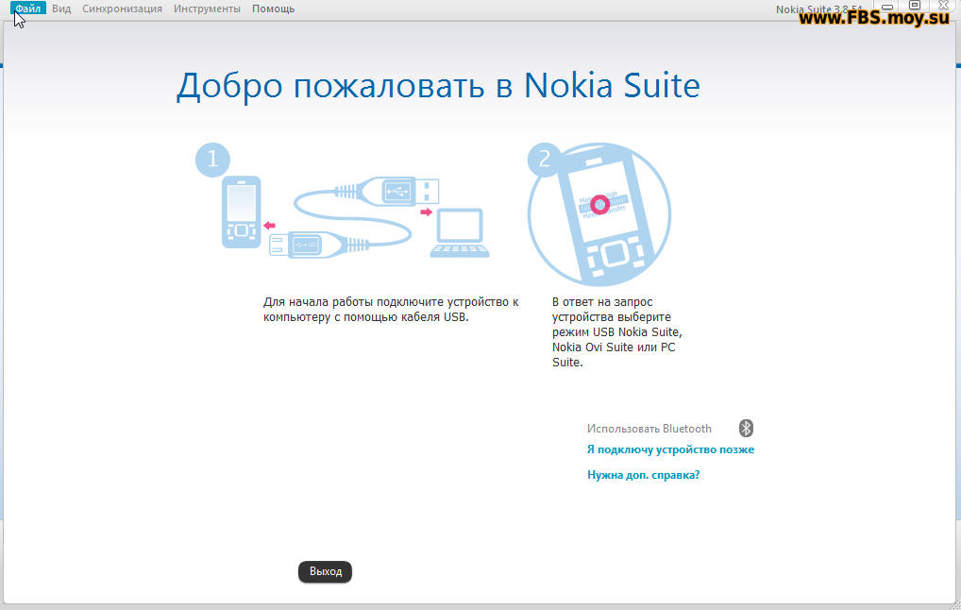Image resolution: width=961 pixels, height=610 pixels.
Task: Click the Выход button
Action: (x=325, y=571)
